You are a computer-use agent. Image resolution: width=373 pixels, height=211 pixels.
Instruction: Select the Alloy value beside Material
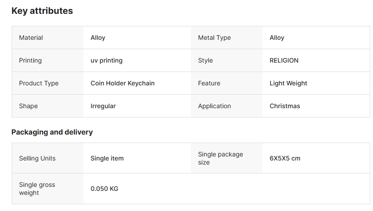(x=98, y=38)
